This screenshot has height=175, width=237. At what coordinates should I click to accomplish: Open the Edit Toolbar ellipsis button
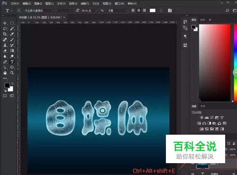coord(5,78)
